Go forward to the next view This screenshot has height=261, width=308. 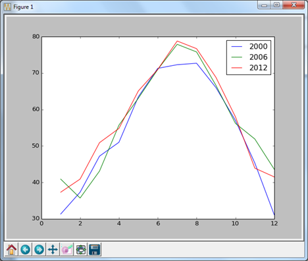pyautogui.click(x=39, y=249)
